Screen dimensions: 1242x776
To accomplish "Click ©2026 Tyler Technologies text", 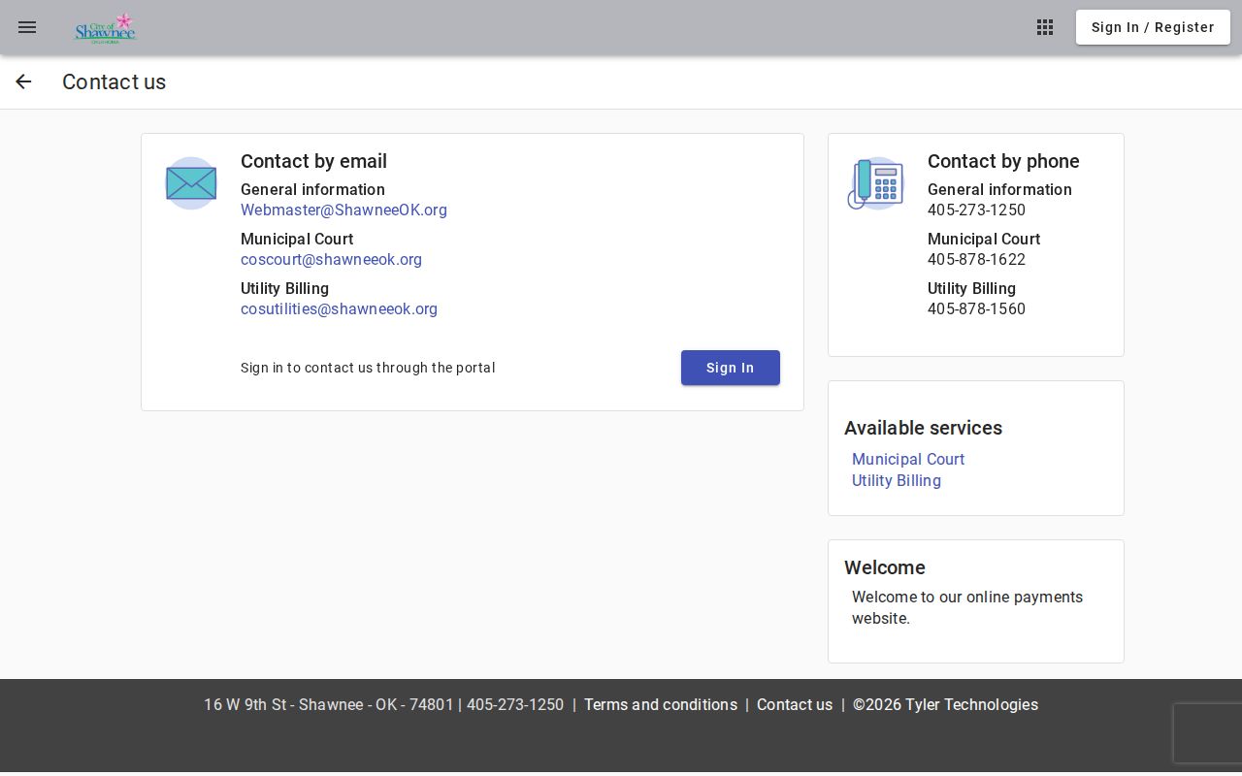I will pos(945,705).
